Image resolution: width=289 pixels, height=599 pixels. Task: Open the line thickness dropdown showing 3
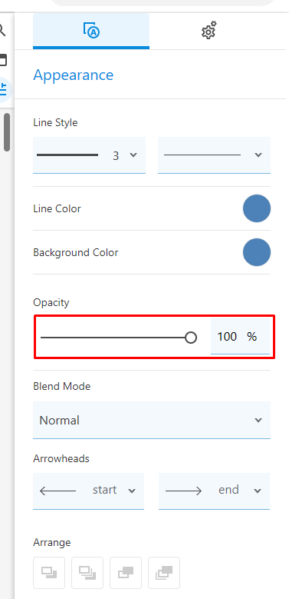pyautogui.click(x=89, y=155)
